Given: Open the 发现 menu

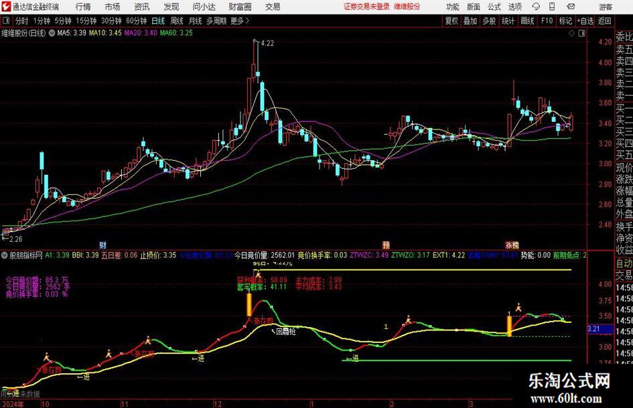Looking at the screenshot, I should pyautogui.click(x=171, y=7).
